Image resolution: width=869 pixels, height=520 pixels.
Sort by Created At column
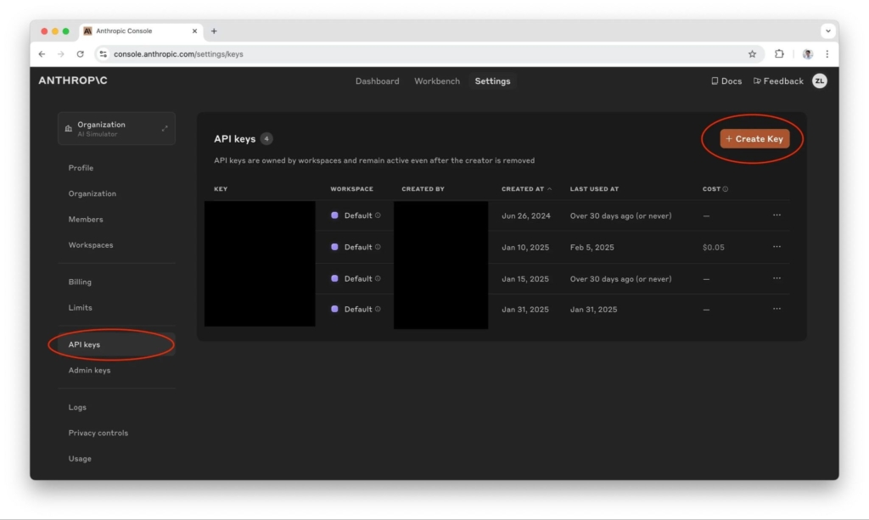(526, 189)
